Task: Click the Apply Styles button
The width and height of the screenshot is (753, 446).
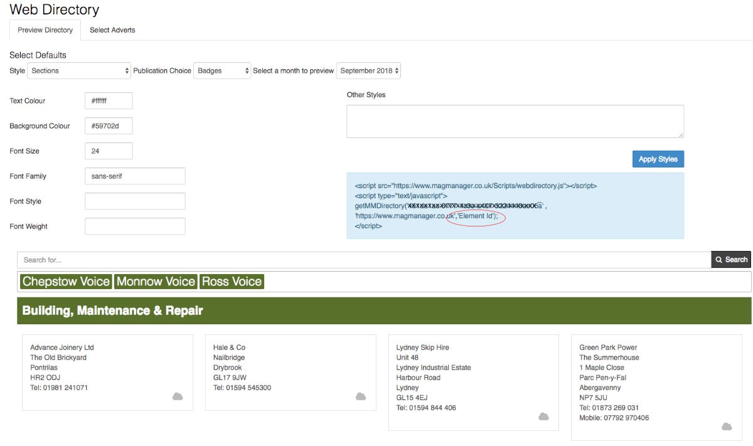Action: [x=658, y=159]
